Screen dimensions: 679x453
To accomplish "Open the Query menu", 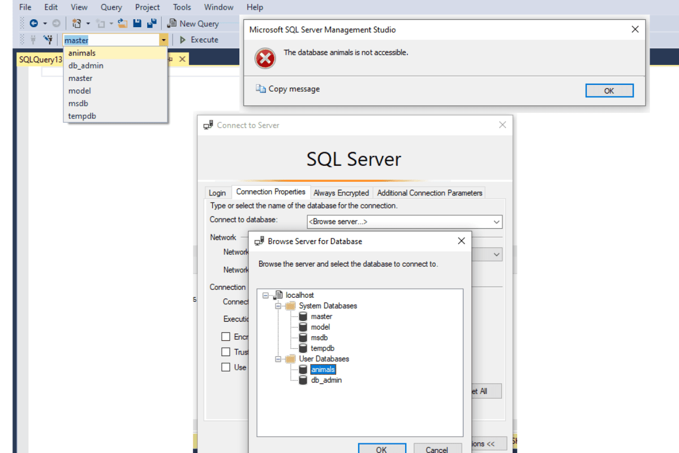I will pos(111,7).
